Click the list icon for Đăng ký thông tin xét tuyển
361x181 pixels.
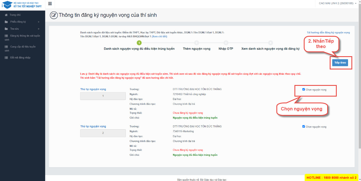[6, 36]
